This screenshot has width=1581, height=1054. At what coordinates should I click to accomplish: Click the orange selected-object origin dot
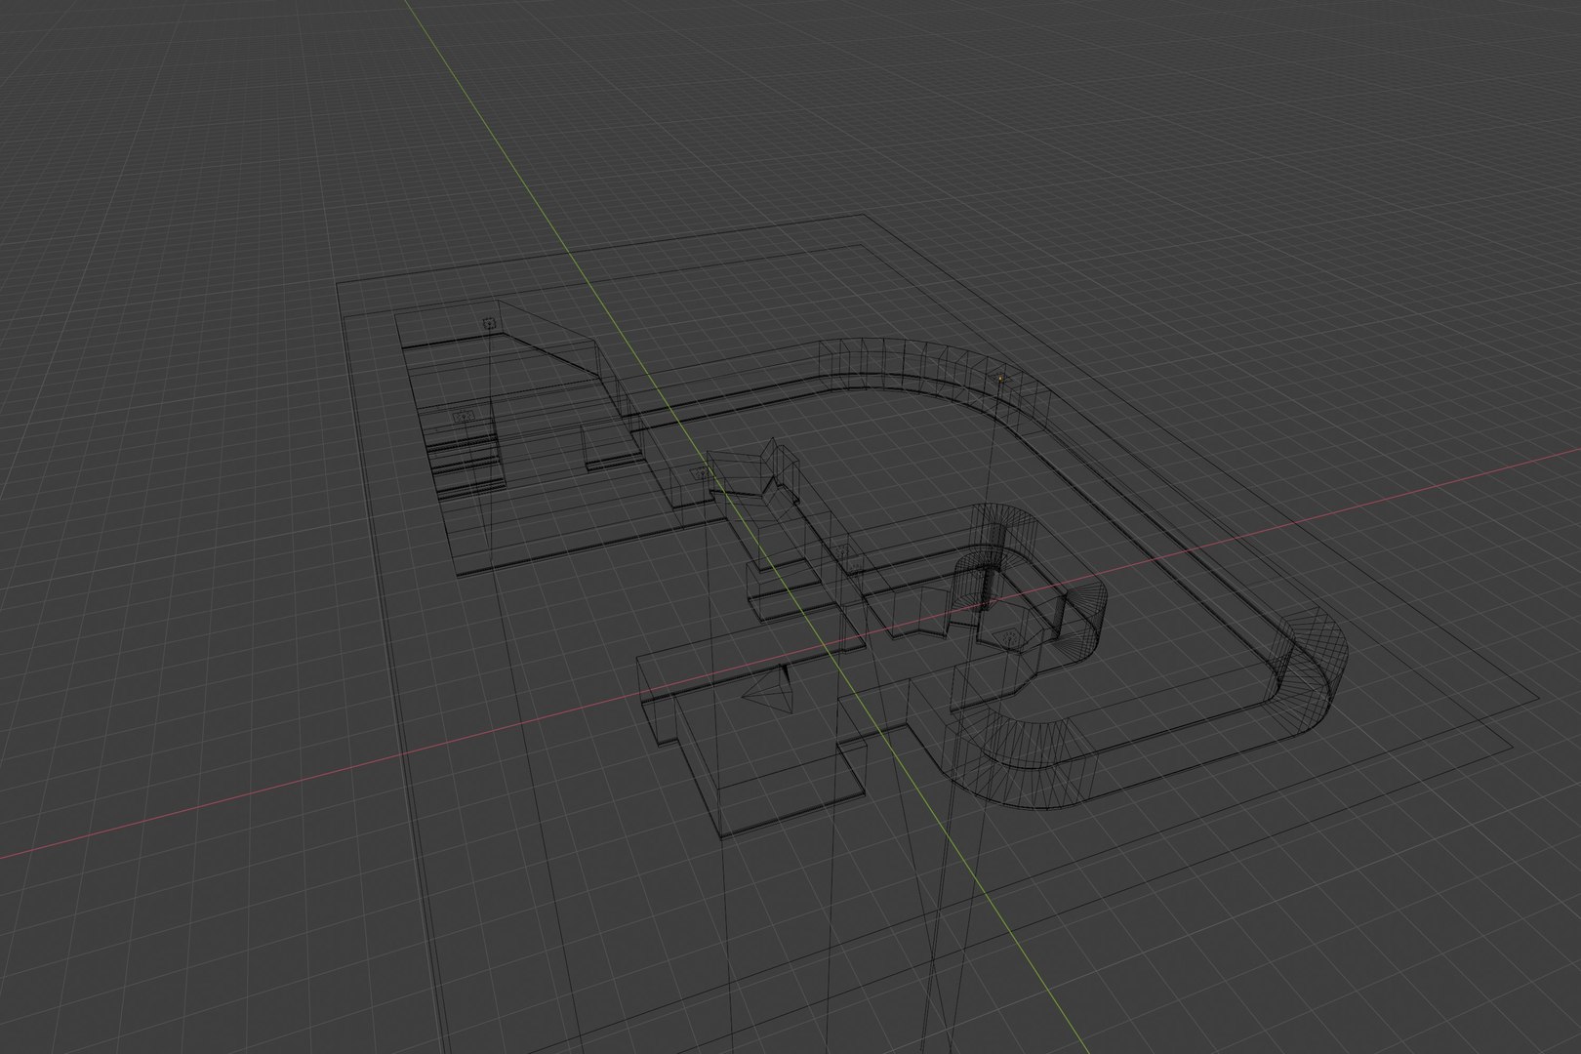click(1000, 376)
